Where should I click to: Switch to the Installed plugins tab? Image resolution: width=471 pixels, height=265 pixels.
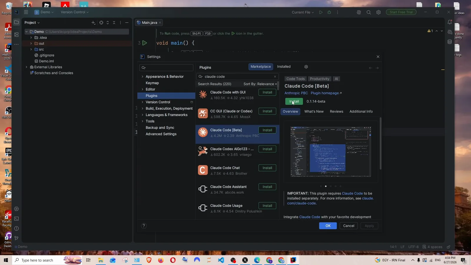pos(284,67)
